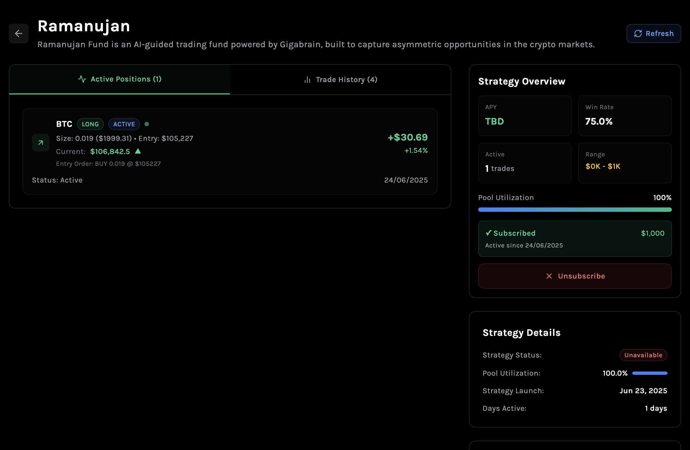Click the Subscribed checkmark icon
Image resolution: width=690 pixels, height=450 pixels.
[x=488, y=233]
